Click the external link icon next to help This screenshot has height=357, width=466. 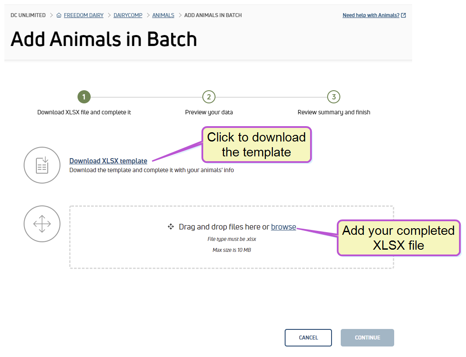403,15
